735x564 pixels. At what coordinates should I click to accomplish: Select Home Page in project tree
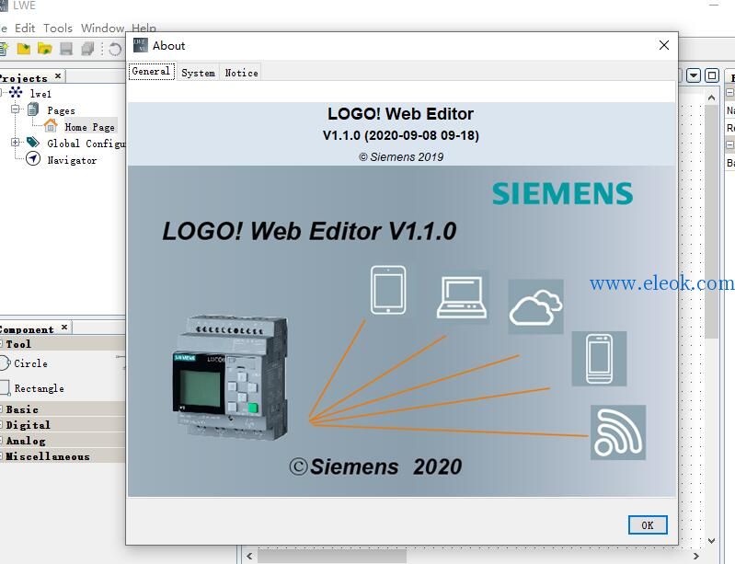tap(89, 127)
